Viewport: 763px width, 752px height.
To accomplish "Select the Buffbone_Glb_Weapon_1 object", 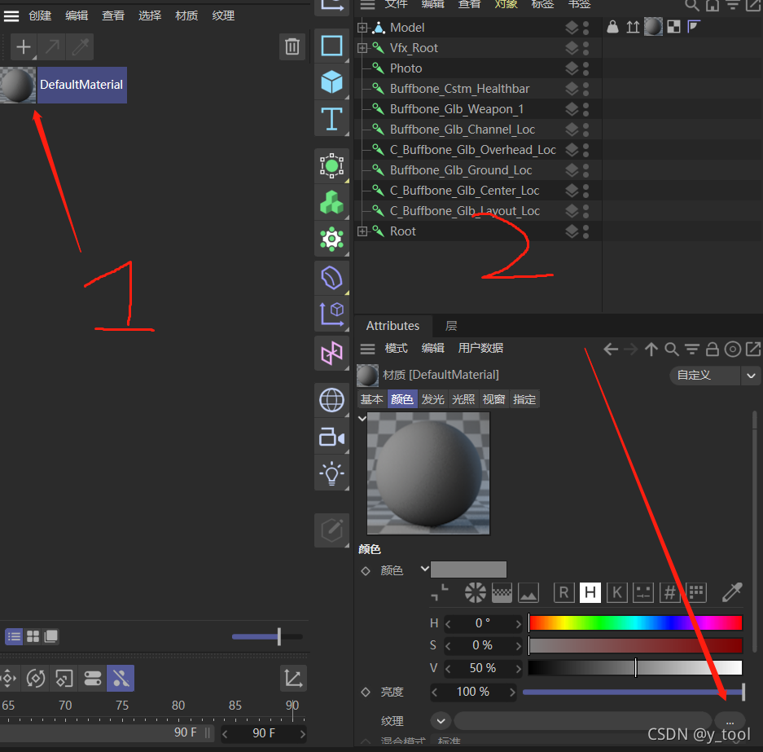I will pos(457,109).
